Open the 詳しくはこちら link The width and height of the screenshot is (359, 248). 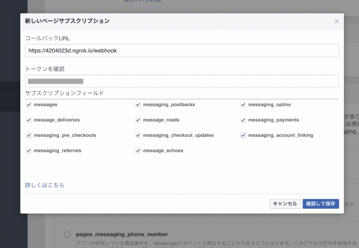(x=45, y=185)
